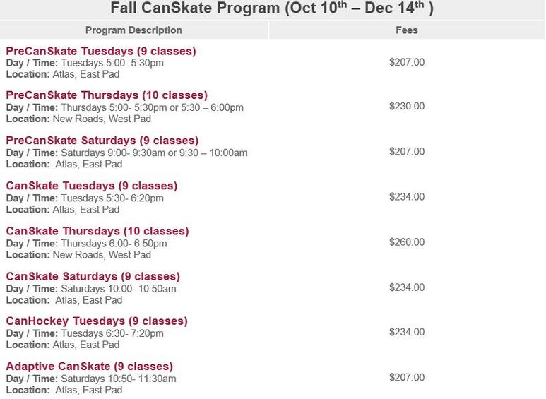Click Saturdays 10:00- 10:50am time text
The height and width of the screenshot is (399, 546).
(x=119, y=289)
